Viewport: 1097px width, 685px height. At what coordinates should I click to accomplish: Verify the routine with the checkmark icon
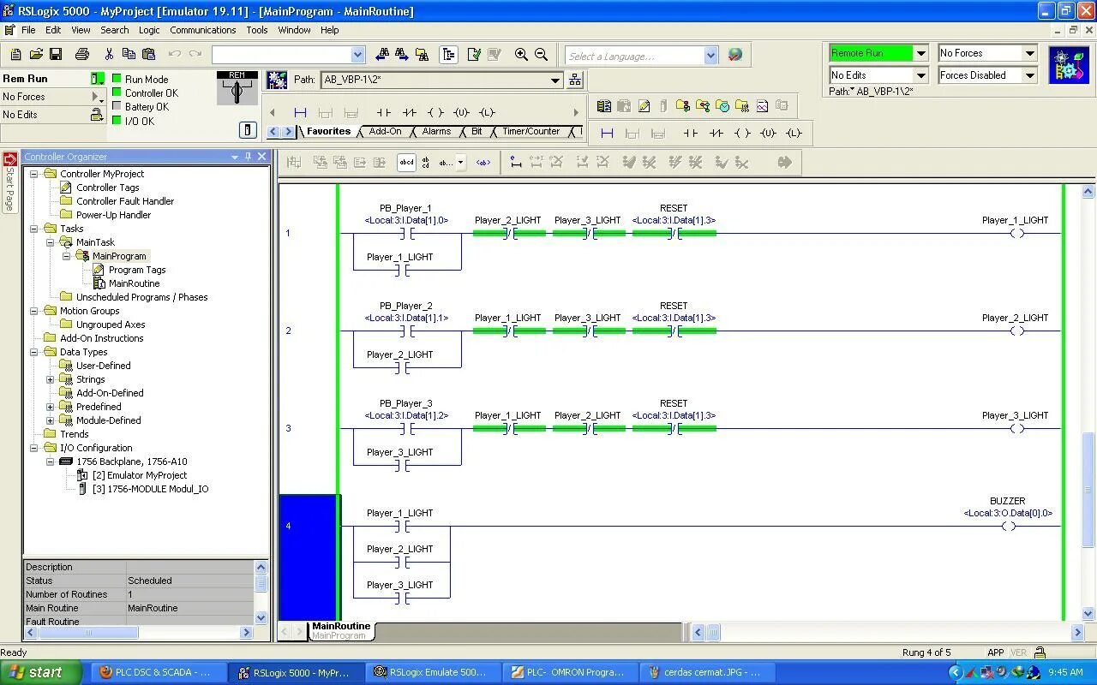(x=474, y=54)
